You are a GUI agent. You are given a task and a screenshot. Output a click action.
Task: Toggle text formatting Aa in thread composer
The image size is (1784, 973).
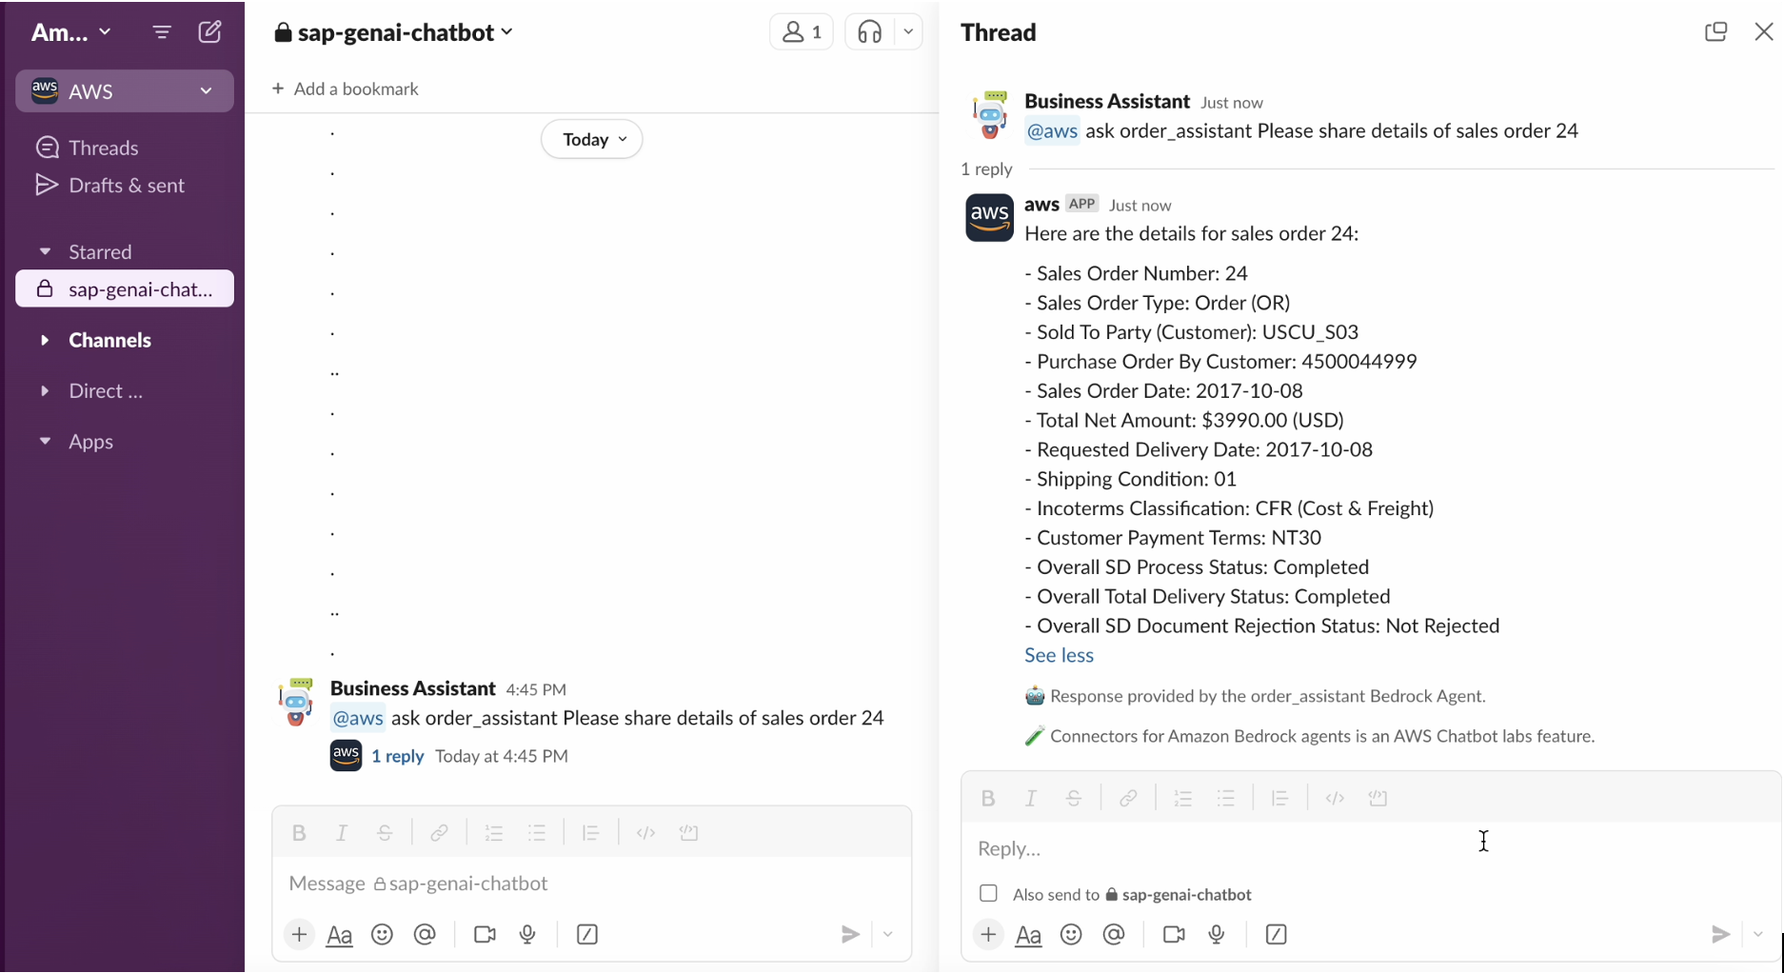tap(1028, 935)
